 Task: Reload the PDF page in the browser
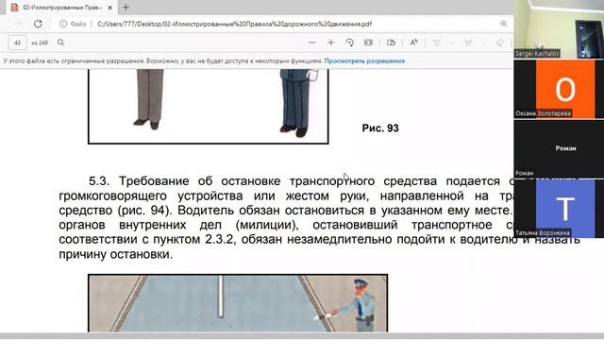(x=38, y=24)
